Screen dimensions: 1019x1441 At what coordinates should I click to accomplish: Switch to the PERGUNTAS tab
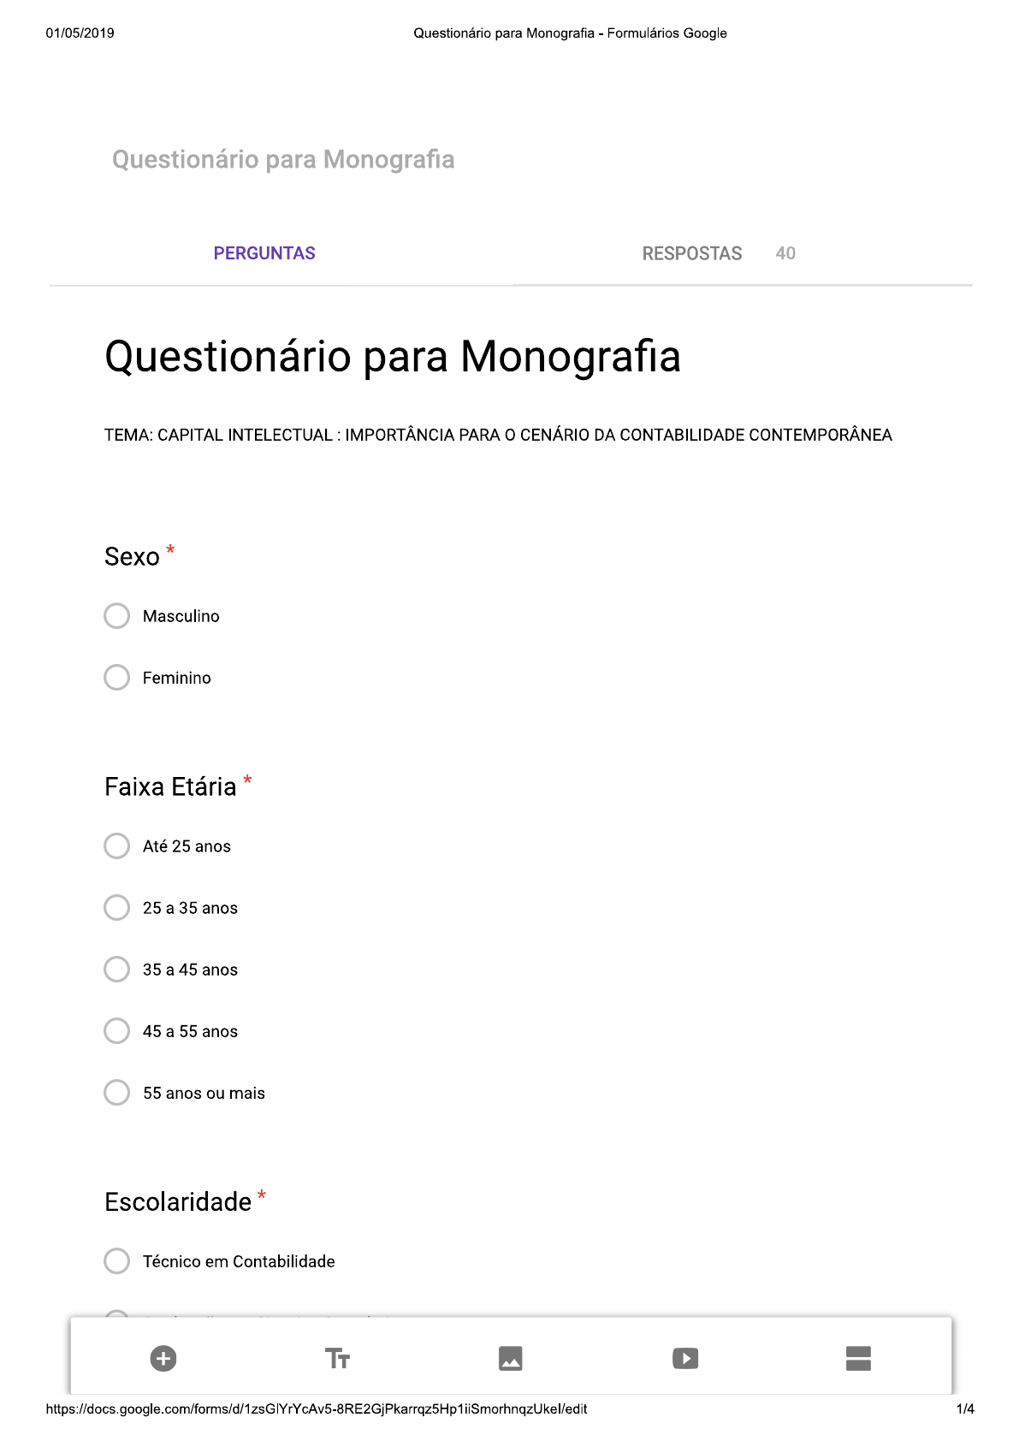263,253
